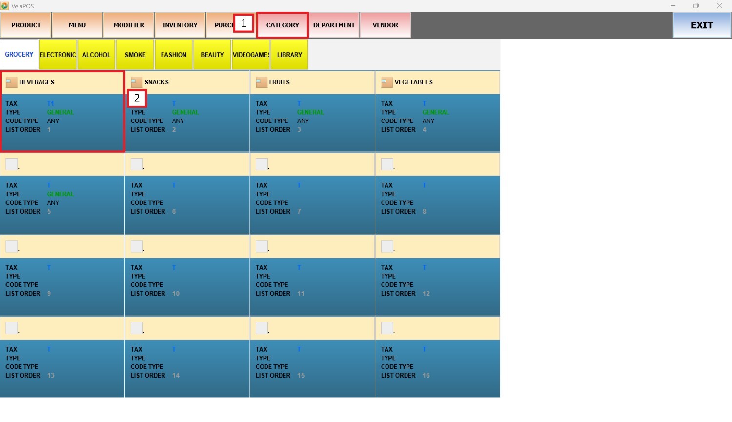732x422 pixels.
Task: Click the Snacks folder icon
Action: 137,82
